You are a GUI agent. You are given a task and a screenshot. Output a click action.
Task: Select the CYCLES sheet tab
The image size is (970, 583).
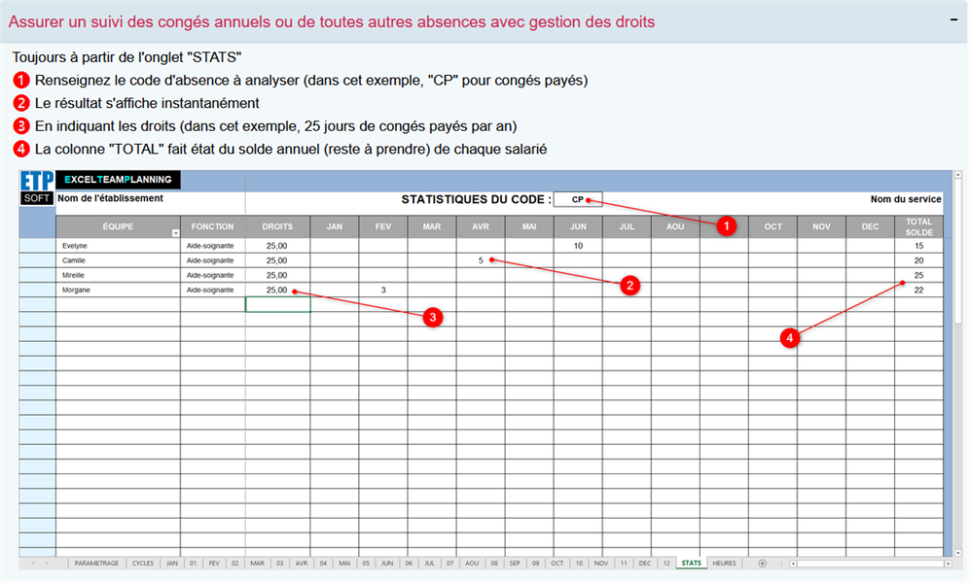pos(143,564)
